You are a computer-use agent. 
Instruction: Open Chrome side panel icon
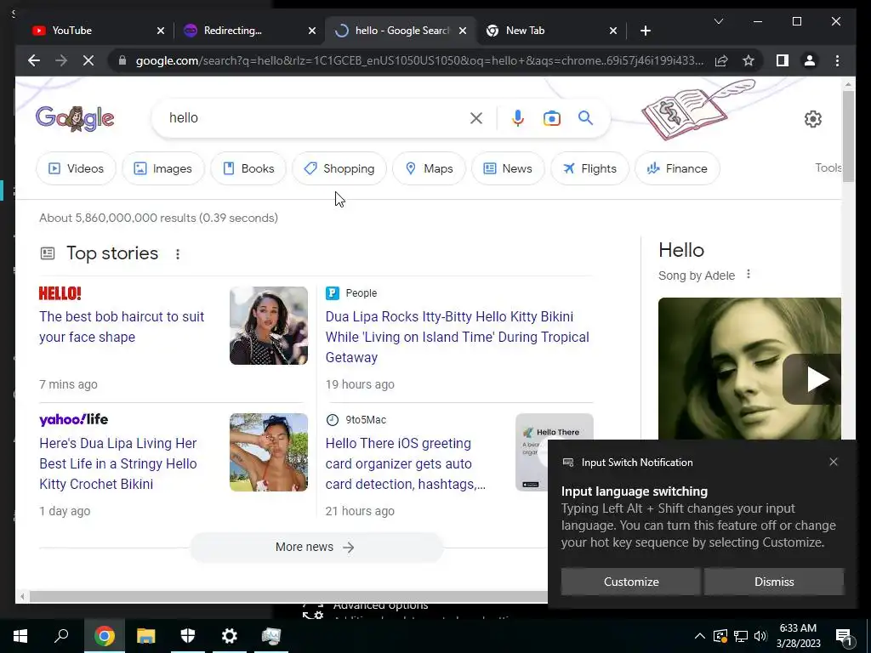click(x=783, y=60)
